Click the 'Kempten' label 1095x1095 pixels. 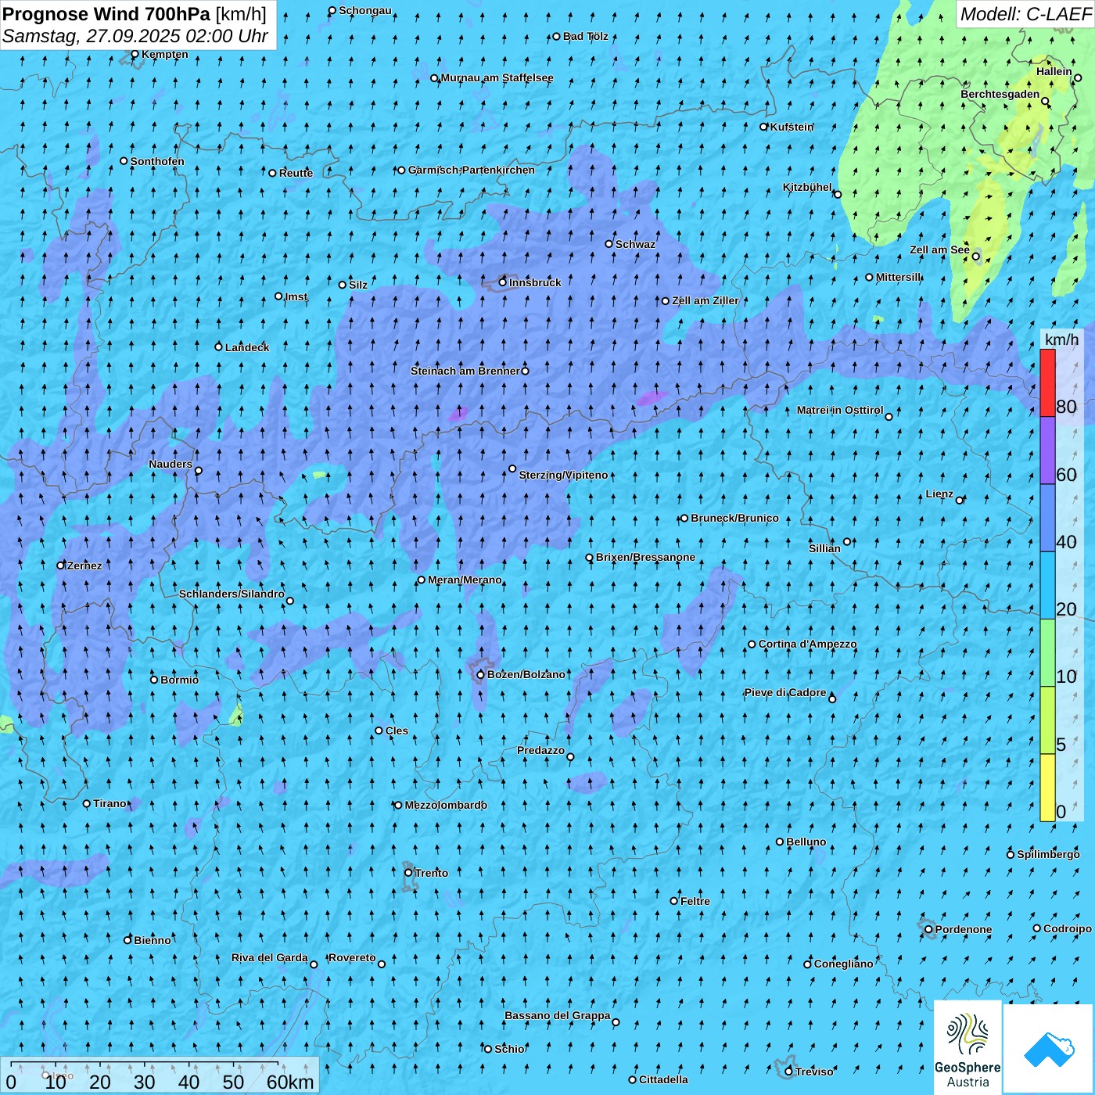165,54
